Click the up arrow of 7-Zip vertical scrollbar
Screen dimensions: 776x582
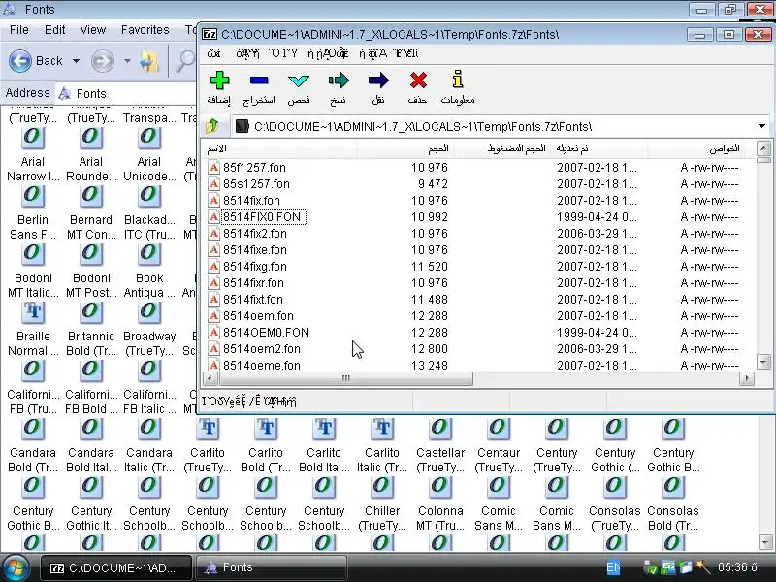pyautogui.click(x=763, y=148)
